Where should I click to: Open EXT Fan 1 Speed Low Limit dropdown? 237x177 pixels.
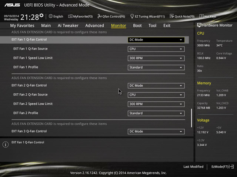pos(156,58)
